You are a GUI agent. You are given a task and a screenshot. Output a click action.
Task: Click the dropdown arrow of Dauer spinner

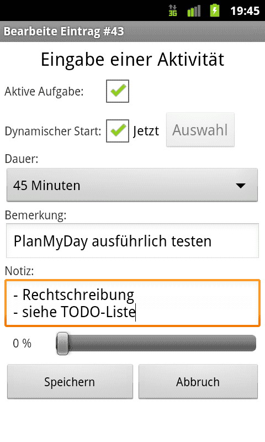click(241, 186)
